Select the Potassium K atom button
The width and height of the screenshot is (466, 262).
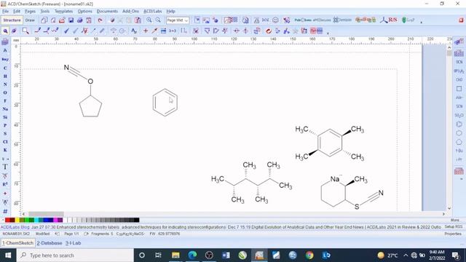pos(5,150)
